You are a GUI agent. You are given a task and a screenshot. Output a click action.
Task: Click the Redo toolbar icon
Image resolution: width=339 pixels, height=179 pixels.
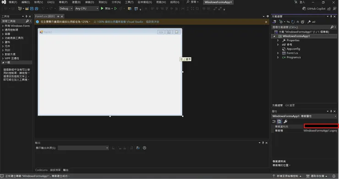click(x=51, y=8)
